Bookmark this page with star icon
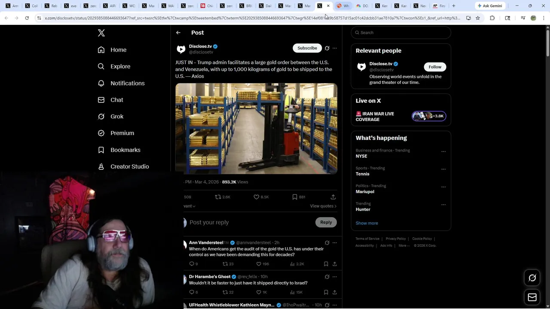550x309 pixels. tap(478, 18)
